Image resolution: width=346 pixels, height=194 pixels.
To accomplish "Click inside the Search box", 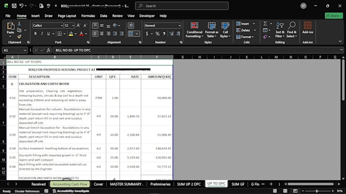I will (x=182, y=6).
